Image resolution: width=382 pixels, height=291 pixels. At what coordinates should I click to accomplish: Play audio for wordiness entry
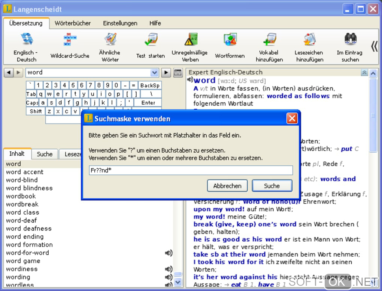tap(169, 269)
